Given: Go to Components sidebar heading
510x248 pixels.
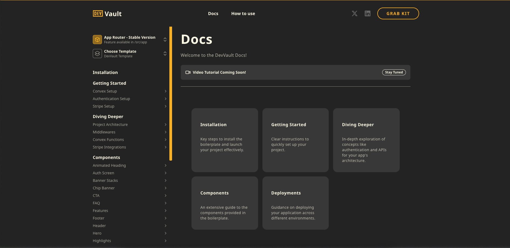Looking at the screenshot, I should tap(106, 157).
